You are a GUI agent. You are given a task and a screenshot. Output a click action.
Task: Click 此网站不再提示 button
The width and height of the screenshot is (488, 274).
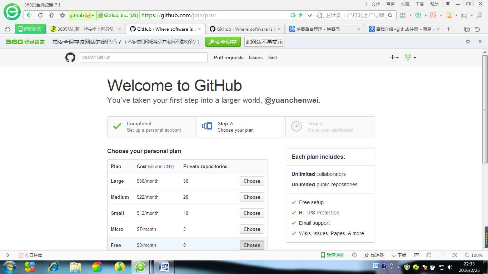[x=264, y=42]
